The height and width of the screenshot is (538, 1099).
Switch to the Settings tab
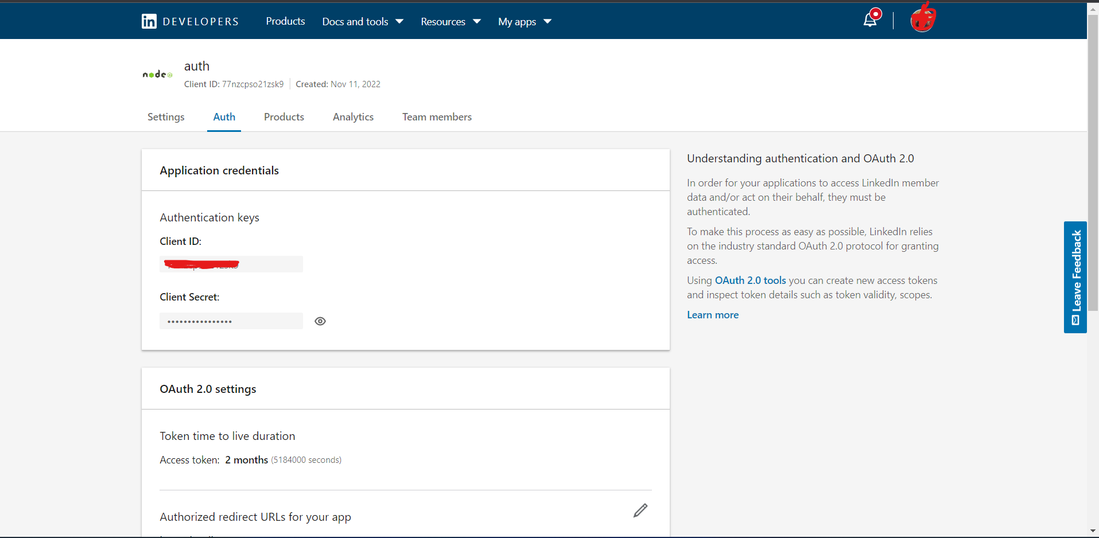(166, 117)
